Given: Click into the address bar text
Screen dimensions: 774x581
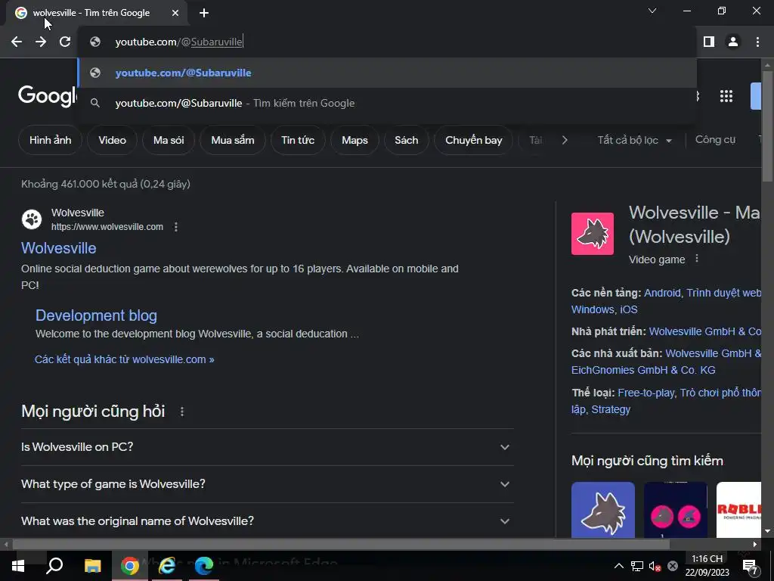Looking at the screenshot, I should pos(178,42).
